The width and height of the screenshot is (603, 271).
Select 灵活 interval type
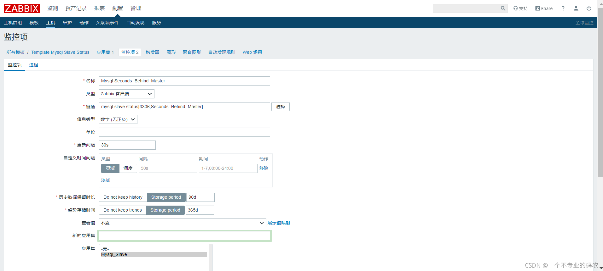(x=110, y=168)
